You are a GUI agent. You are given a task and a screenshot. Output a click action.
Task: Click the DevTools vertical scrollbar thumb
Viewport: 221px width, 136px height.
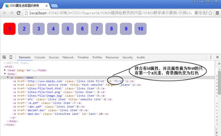click(219, 83)
